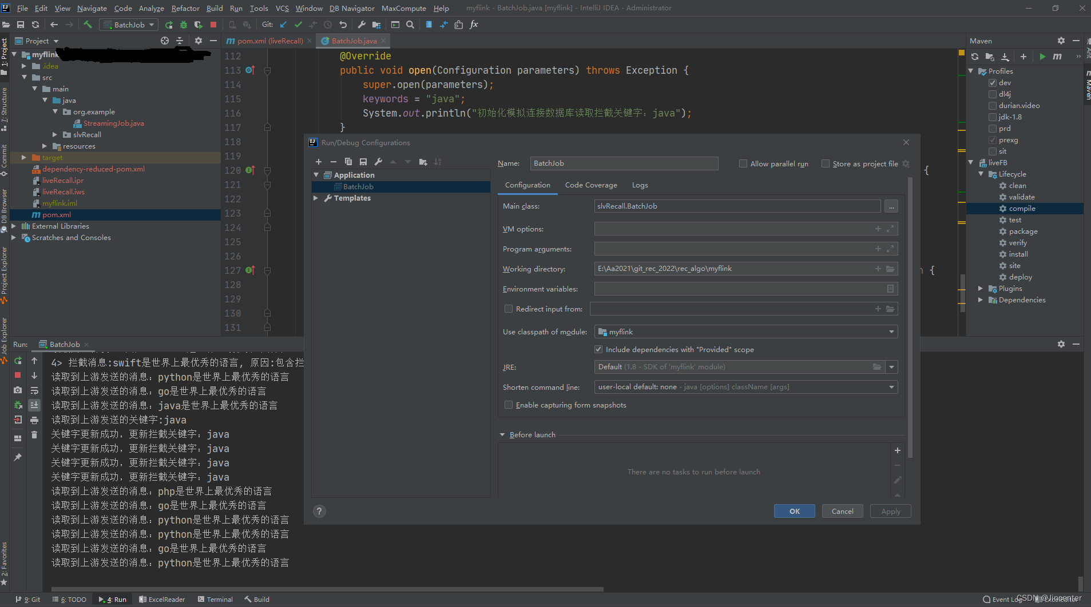Viewport: 1091px width, 607px height.
Task: Click the Stop icon in the Run panel
Action: coord(18,375)
